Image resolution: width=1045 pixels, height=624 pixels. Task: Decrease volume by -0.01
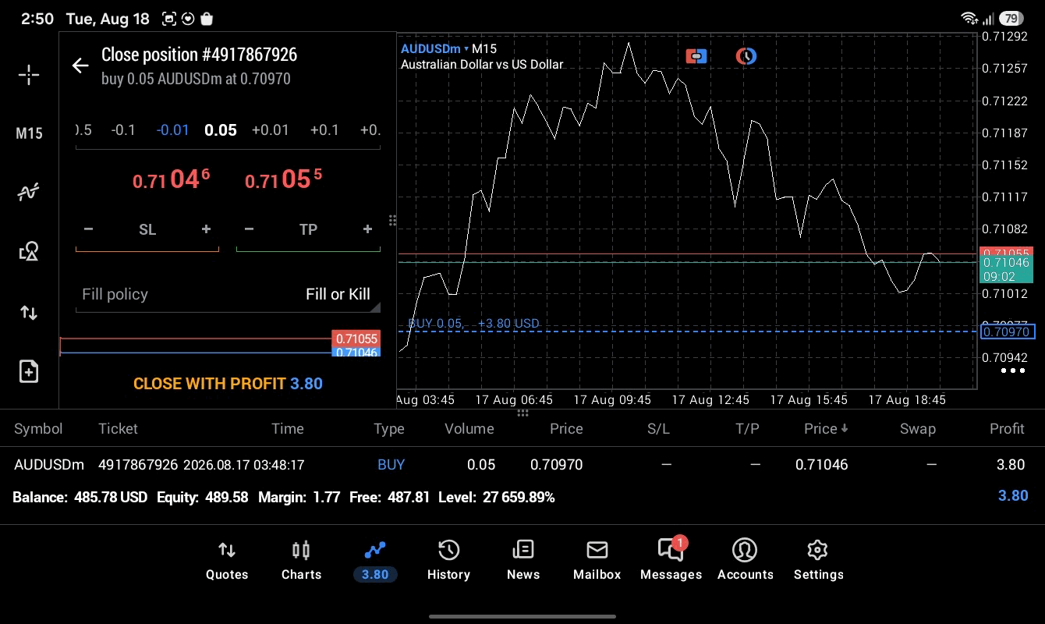172,129
